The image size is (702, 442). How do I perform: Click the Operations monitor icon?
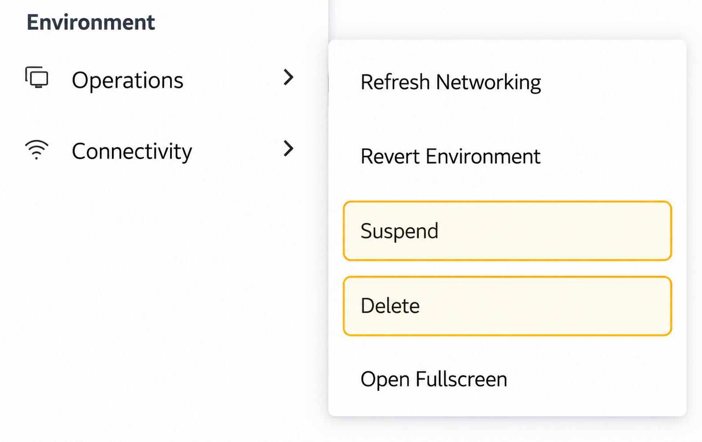[x=36, y=77]
